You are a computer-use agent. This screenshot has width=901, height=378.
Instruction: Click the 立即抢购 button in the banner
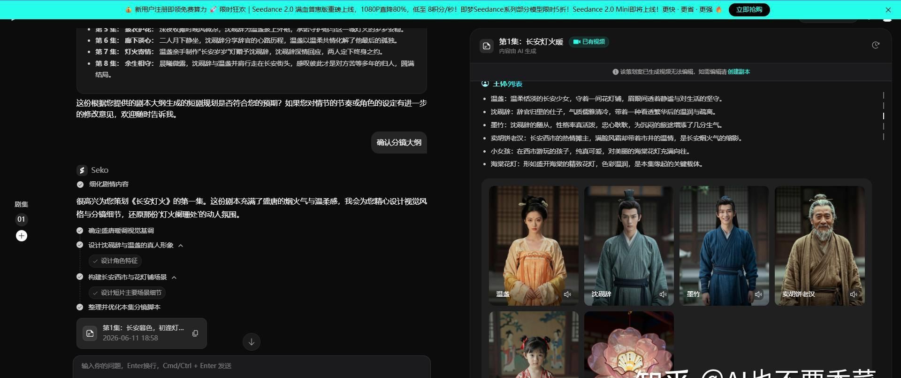coord(749,9)
